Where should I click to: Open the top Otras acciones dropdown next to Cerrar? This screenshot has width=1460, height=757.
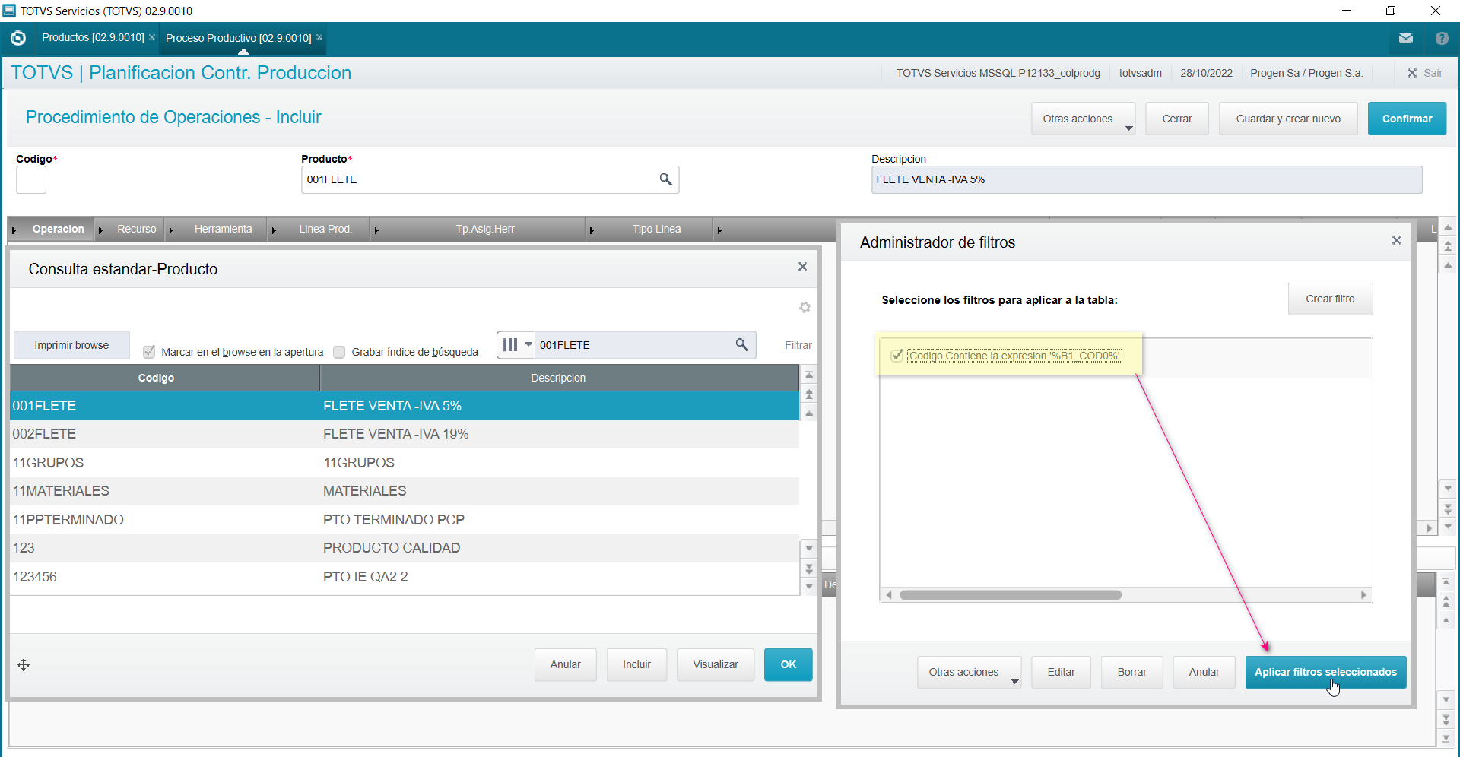coord(1083,119)
